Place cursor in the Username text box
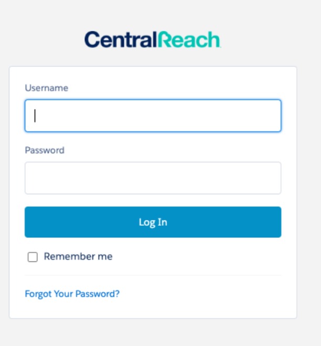This screenshot has height=346, width=321. 157,116
